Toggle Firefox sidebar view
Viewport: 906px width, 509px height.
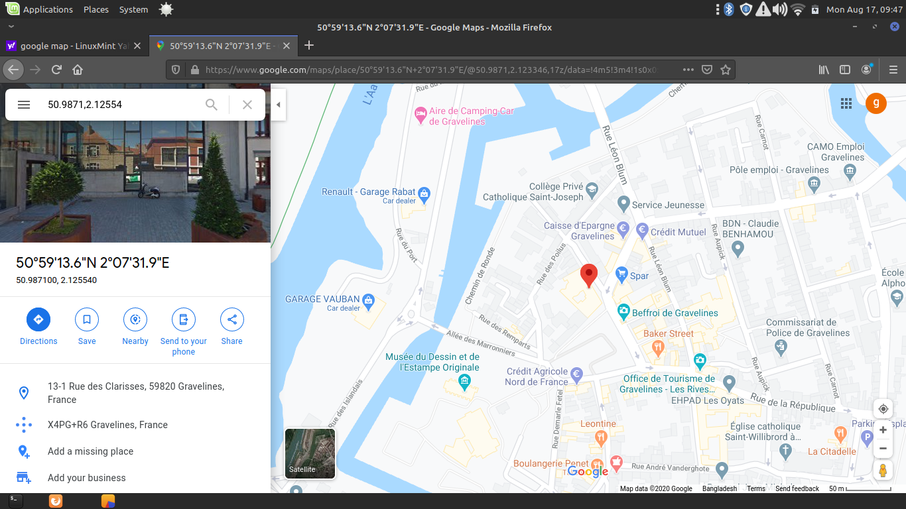845,70
